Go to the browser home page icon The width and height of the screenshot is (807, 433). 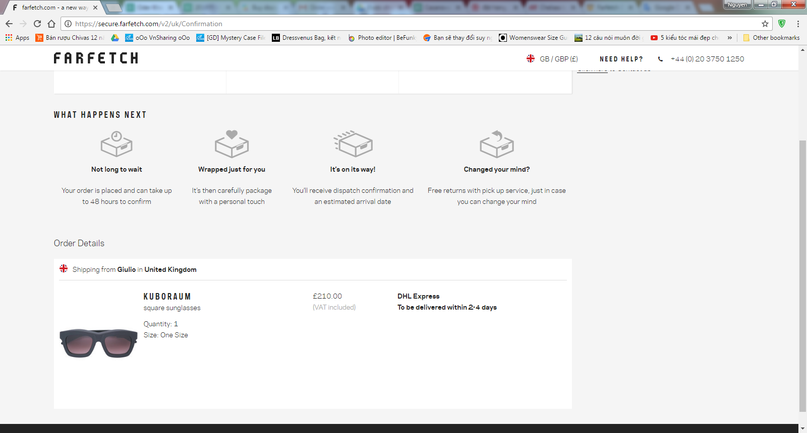[51, 24]
